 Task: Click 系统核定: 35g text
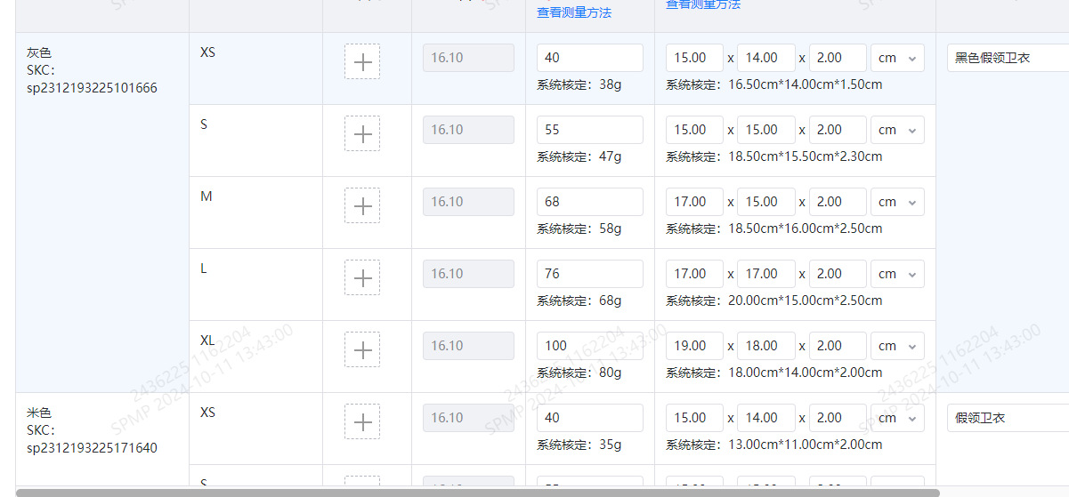click(x=579, y=445)
